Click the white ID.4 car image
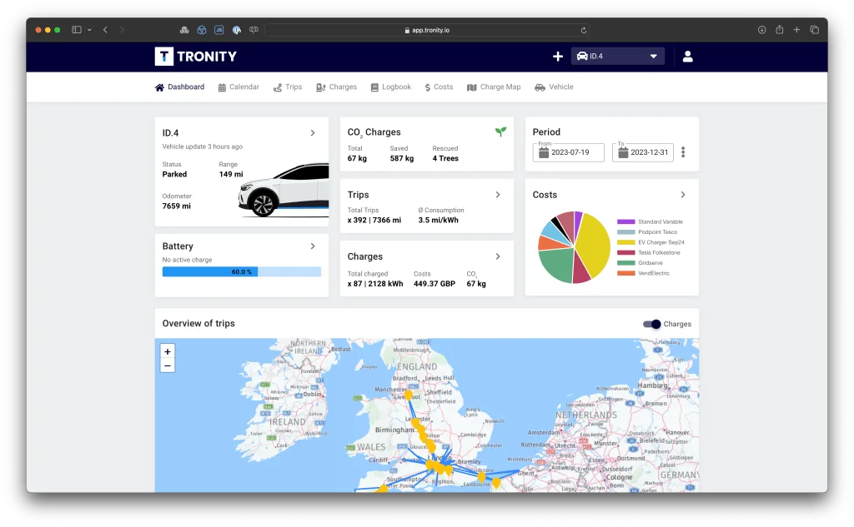The width and height of the screenshot is (854, 527). coord(284,191)
